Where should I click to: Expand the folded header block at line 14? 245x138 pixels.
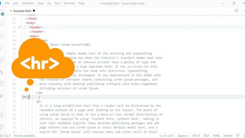click(x=19, y=27)
